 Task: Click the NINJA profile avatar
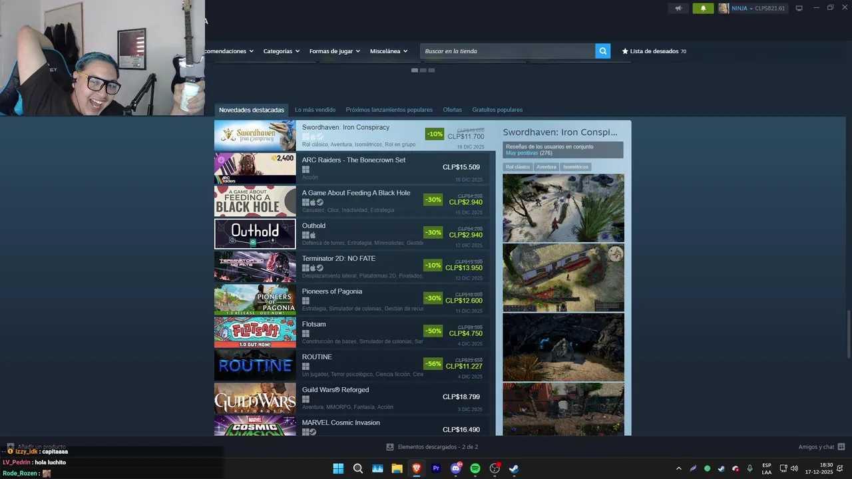tap(724, 8)
